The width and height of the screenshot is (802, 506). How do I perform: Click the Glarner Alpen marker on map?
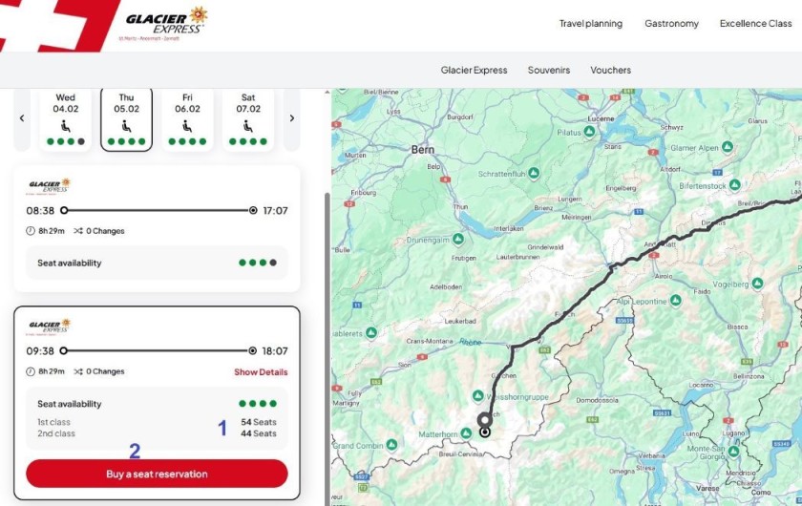coord(728,147)
